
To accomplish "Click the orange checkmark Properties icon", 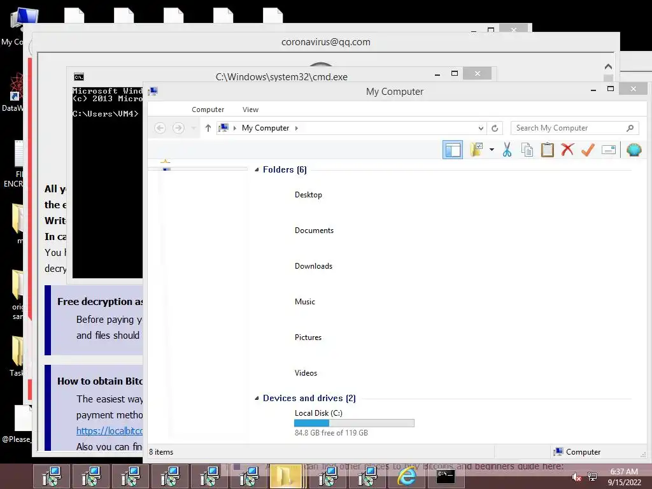I will (x=588, y=150).
